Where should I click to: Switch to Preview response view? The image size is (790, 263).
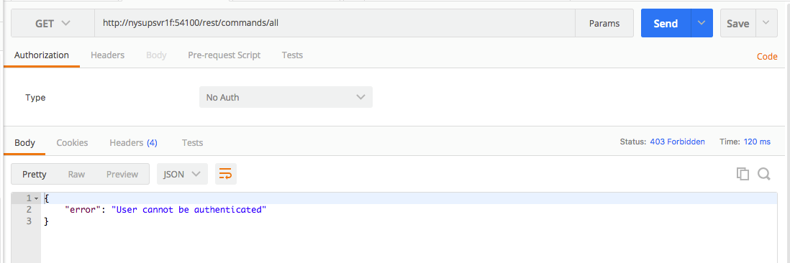(x=122, y=174)
